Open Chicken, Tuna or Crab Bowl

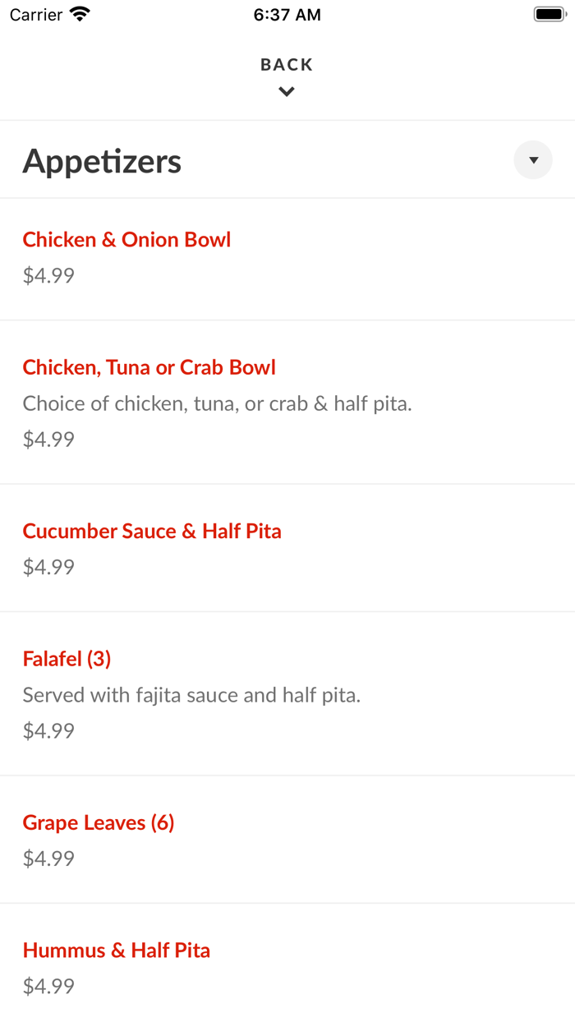[x=149, y=367]
